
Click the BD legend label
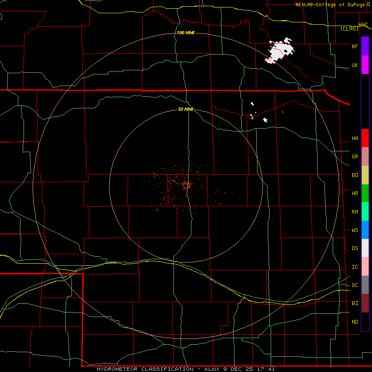point(355,175)
